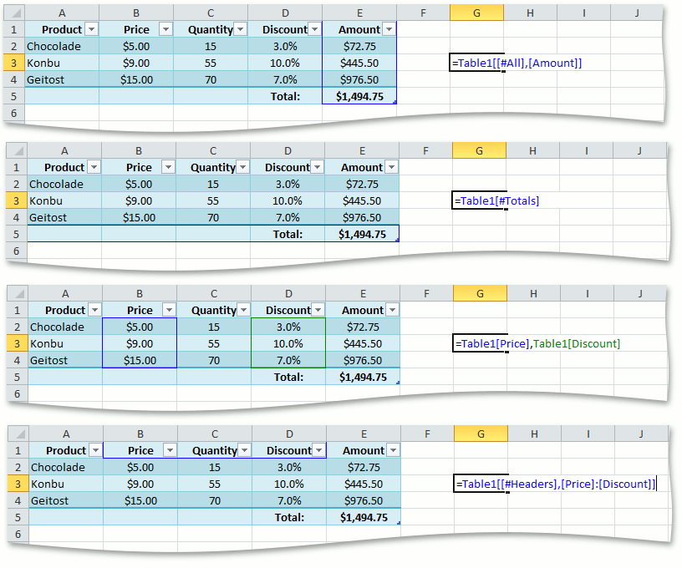Open Discount filter arrow in the #All formula sheet
682x568 pixels.
pos(314,29)
